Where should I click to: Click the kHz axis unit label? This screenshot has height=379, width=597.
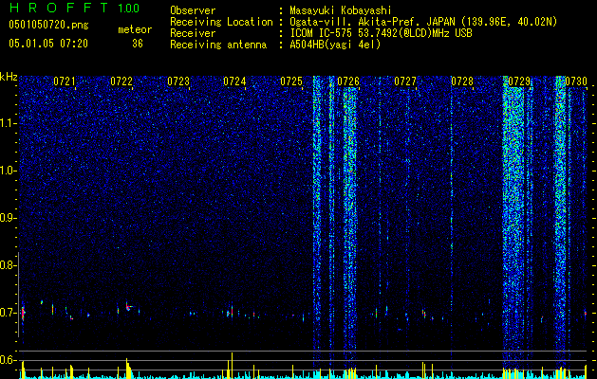point(9,77)
